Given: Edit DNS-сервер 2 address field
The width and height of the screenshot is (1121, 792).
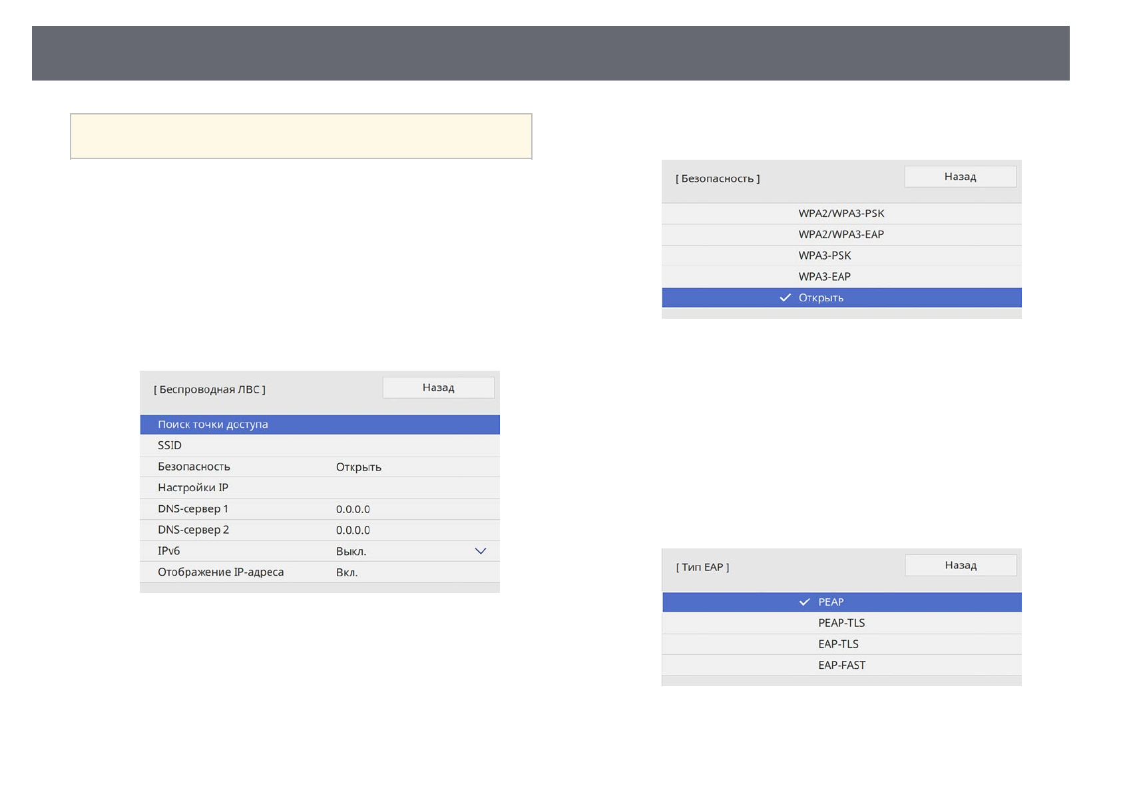Looking at the screenshot, I should (353, 530).
